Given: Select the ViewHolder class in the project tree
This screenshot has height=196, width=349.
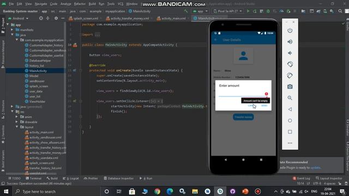Looking at the screenshot, I should coord(37,102).
